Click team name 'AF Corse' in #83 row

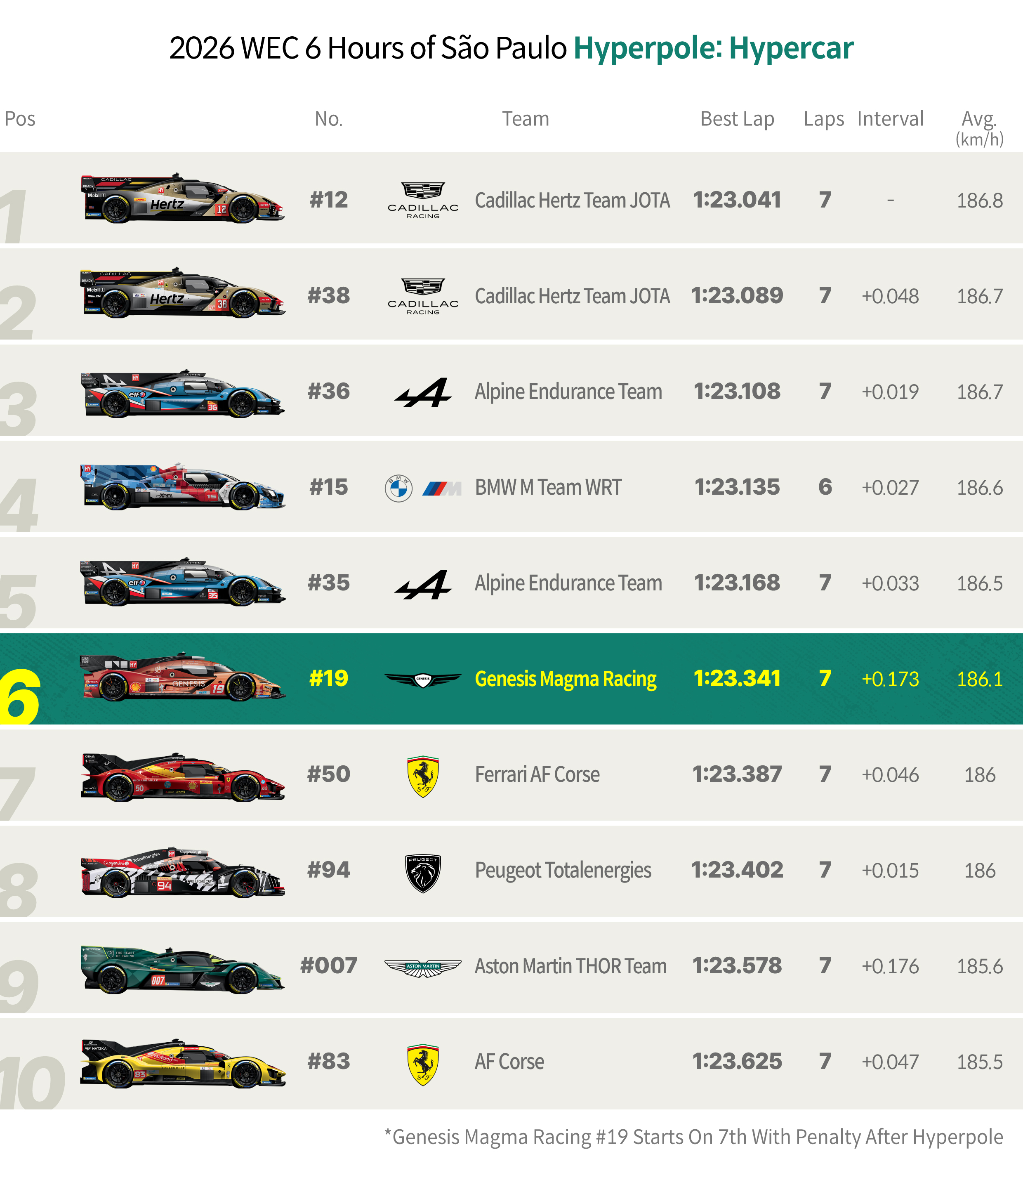click(x=509, y=1062)
